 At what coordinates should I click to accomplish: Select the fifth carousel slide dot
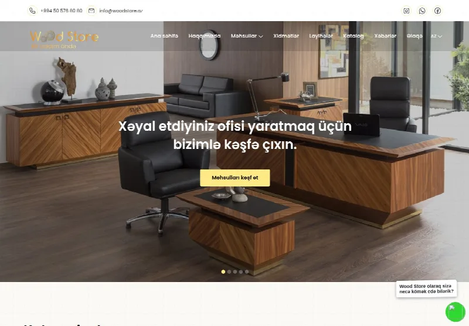click(247, 271)
